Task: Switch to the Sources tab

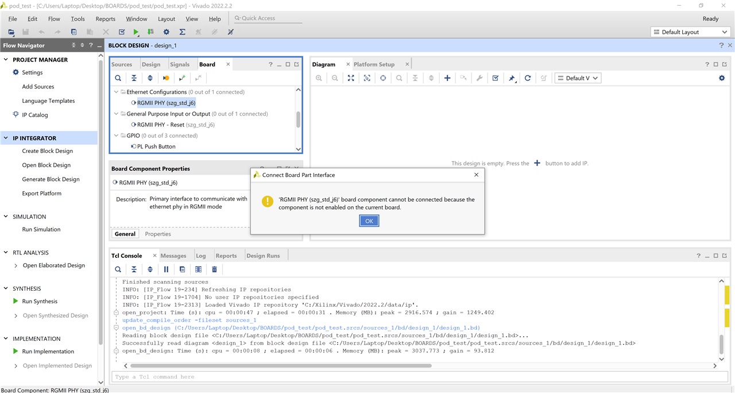Action: click(x=122, y=64)
